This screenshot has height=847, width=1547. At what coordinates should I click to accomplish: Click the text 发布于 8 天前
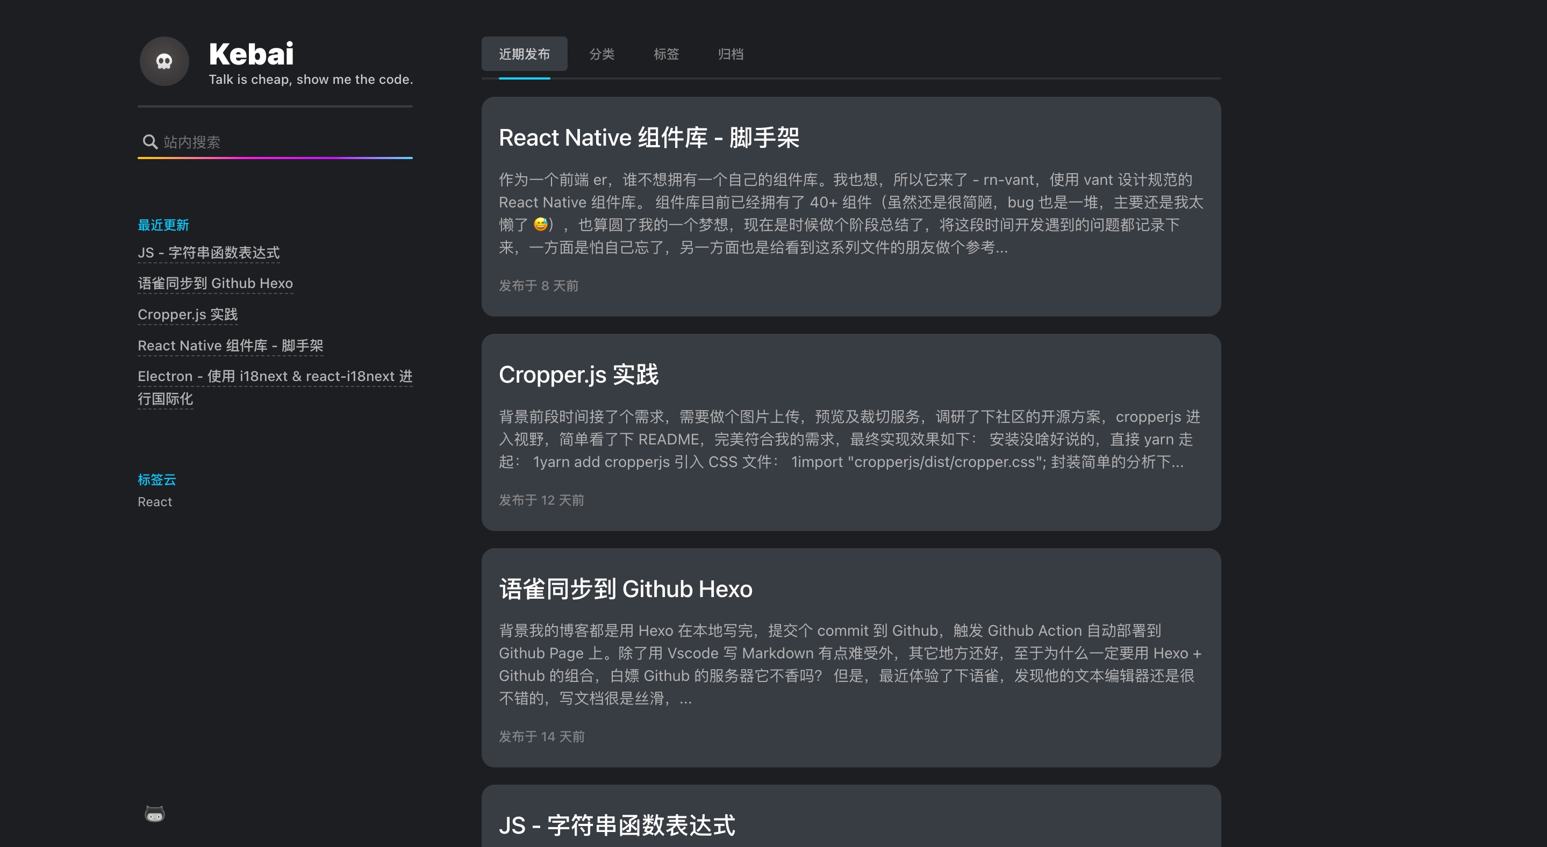coord(538,286)
